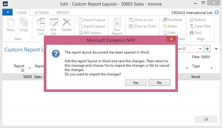Open OneNote action
This screenshot has height=128, width=222.
pos(172,20)
